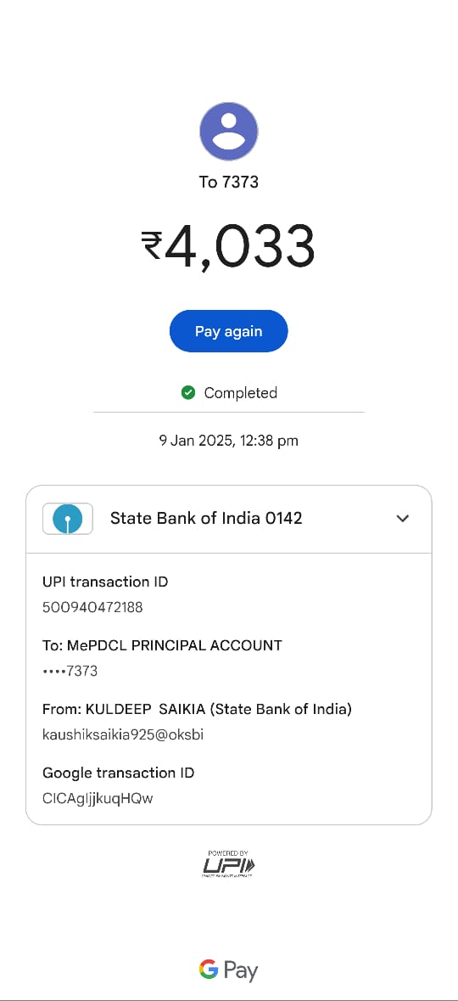Select the ₹4,033 amount text
The image size is (458, 1001).
point(228,246)
